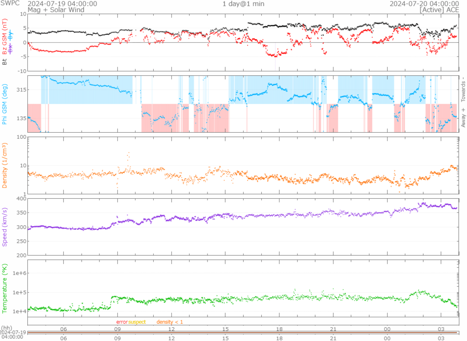Click the 'Temperature (°K)' axis label
Viewport: 467px width, 341px height.
5,289
